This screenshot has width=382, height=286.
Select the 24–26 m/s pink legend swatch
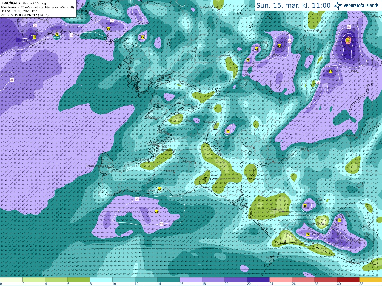point(281,279)
